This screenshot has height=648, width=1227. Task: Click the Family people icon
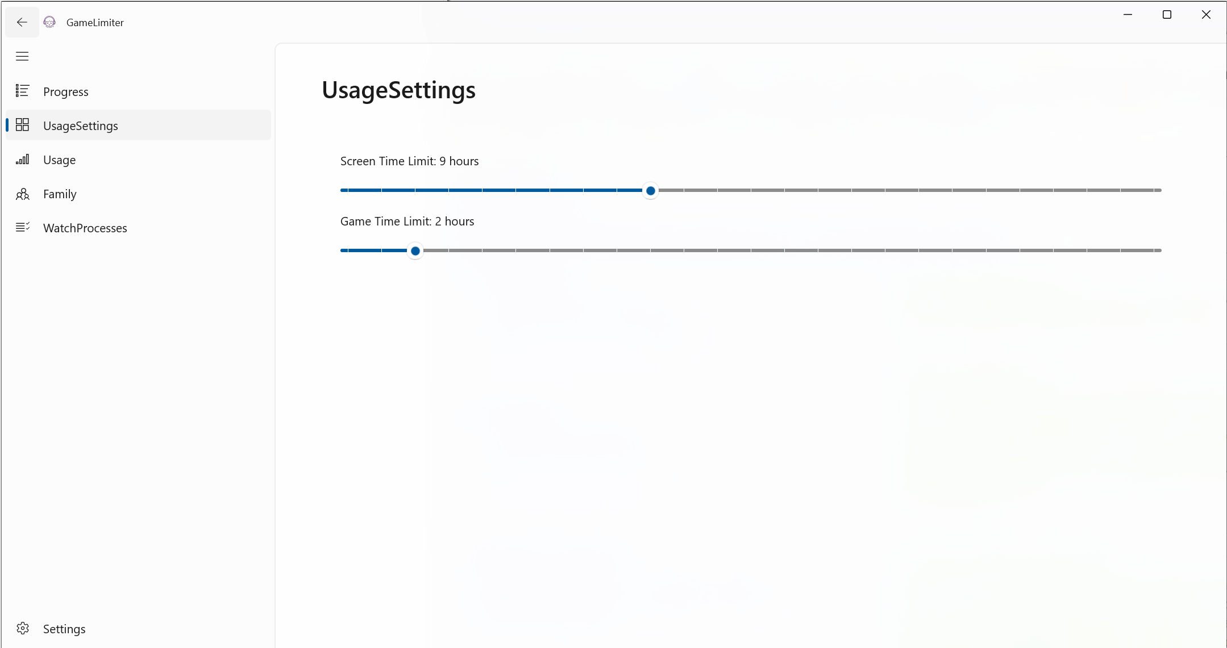coord(22,194)
